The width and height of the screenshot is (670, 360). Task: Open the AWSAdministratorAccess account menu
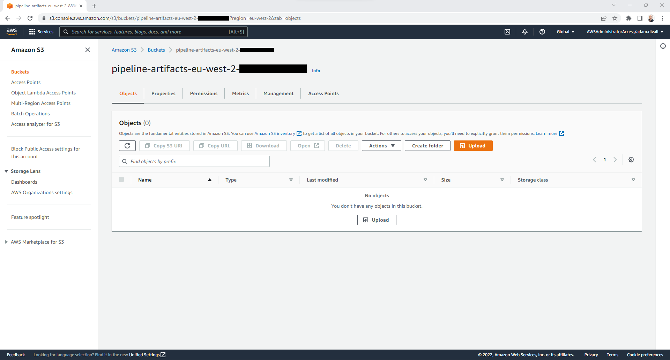pos(625,32)
